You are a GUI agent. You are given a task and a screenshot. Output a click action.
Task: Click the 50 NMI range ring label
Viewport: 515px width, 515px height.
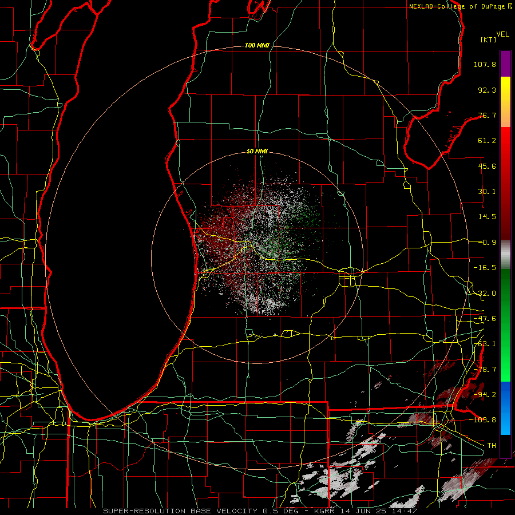tap(257, 151)
